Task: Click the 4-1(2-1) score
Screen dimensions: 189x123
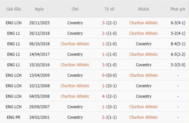Action: point(109,96)
